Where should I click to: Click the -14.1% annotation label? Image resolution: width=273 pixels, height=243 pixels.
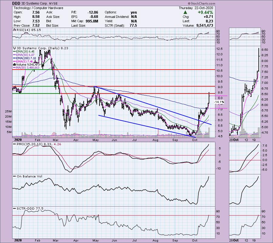tap(219, 102)
